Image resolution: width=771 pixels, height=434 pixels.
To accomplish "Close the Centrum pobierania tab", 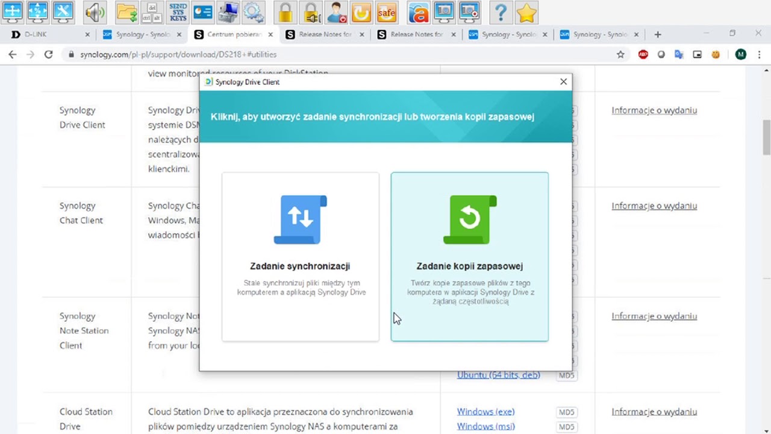I will pyautogui.click(x=270, y=34).
